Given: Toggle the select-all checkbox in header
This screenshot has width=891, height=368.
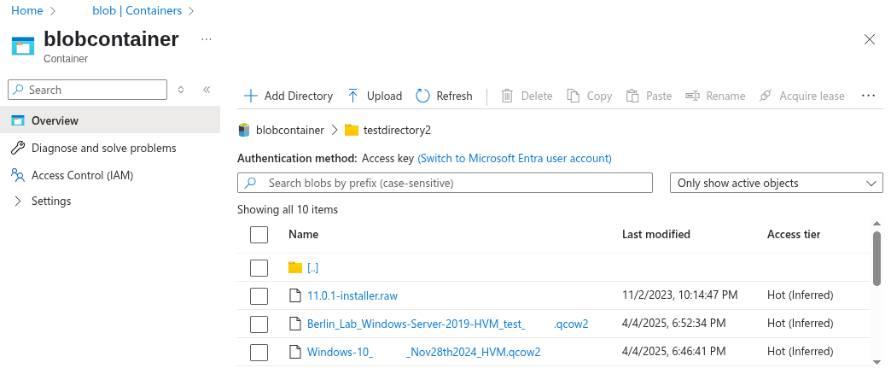Looking at the screenshot, I should coord(259,235).
